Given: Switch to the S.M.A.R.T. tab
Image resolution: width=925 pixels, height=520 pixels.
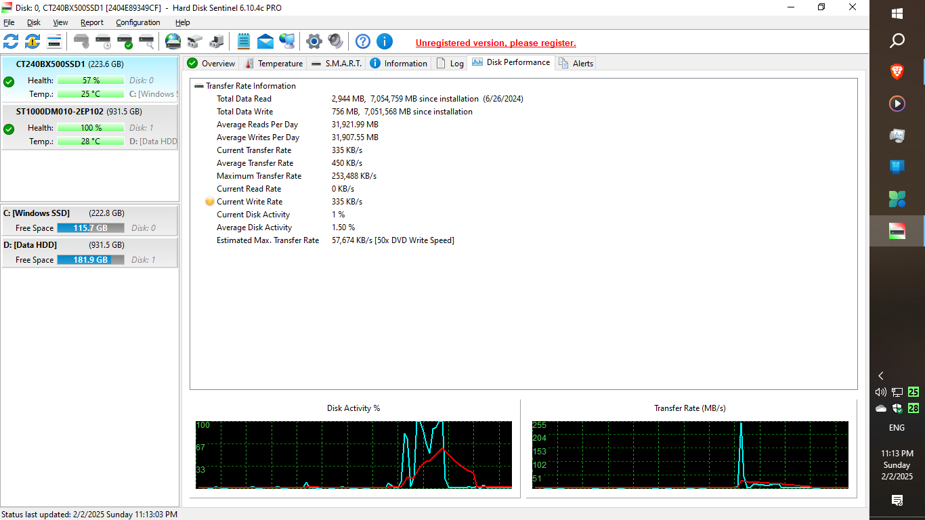Looking at the screenshot, I should pos(336,63).
